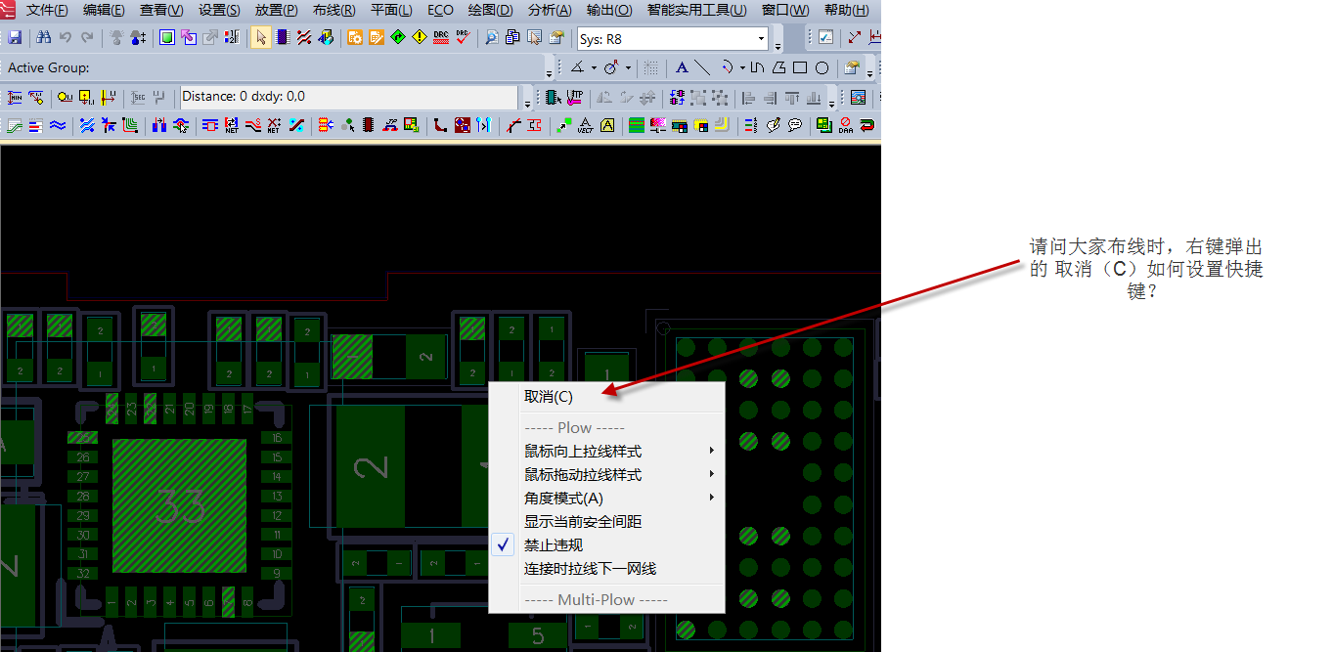Expand 鼠标向上拉线样式 submenu

(x=606, y=451)
